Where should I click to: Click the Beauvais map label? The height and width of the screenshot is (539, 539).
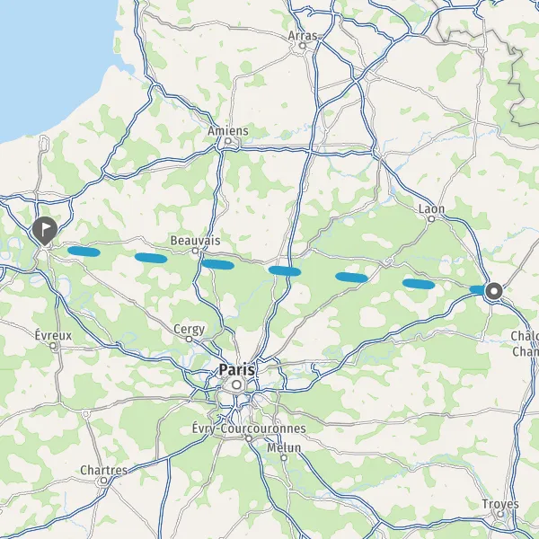pos(195,241)
